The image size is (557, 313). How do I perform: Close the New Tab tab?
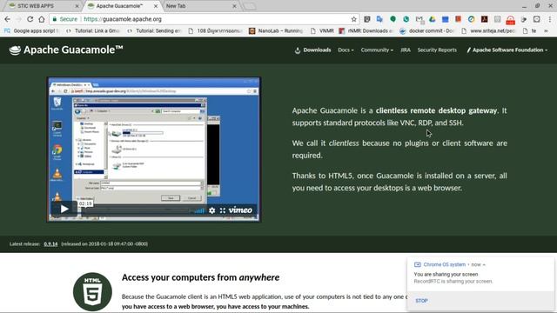234,6
